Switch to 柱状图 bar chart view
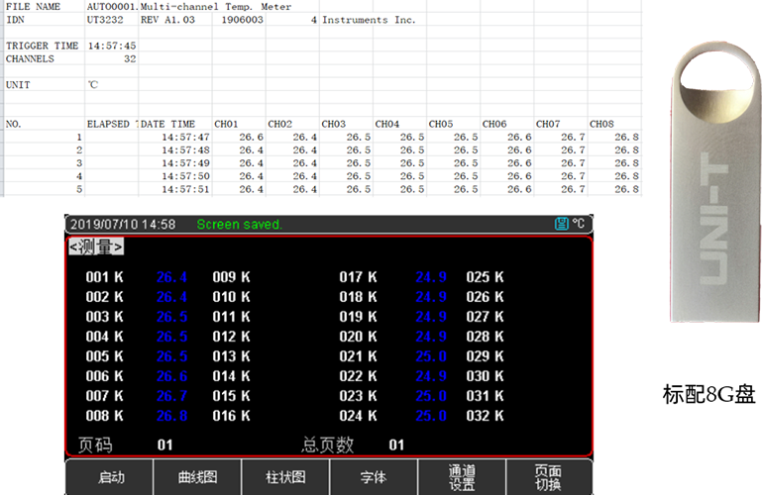 pyautogui.click(x=285, y=477)
